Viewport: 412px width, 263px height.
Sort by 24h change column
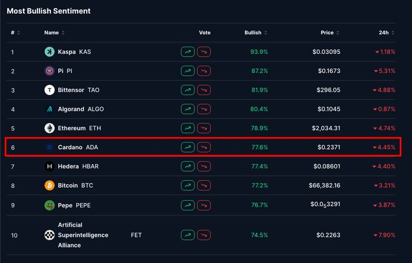click(387, 32)
